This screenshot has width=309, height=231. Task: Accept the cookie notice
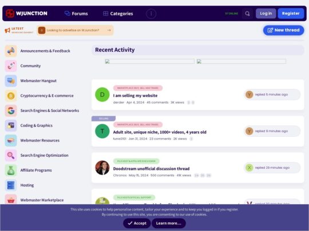tap(137, 224)
